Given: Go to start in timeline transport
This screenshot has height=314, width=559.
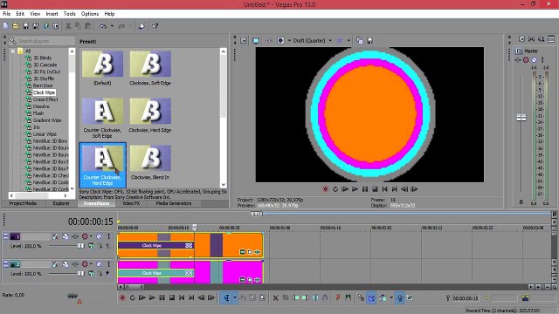Looking at the screenshot, I should [x=182, y=297].
